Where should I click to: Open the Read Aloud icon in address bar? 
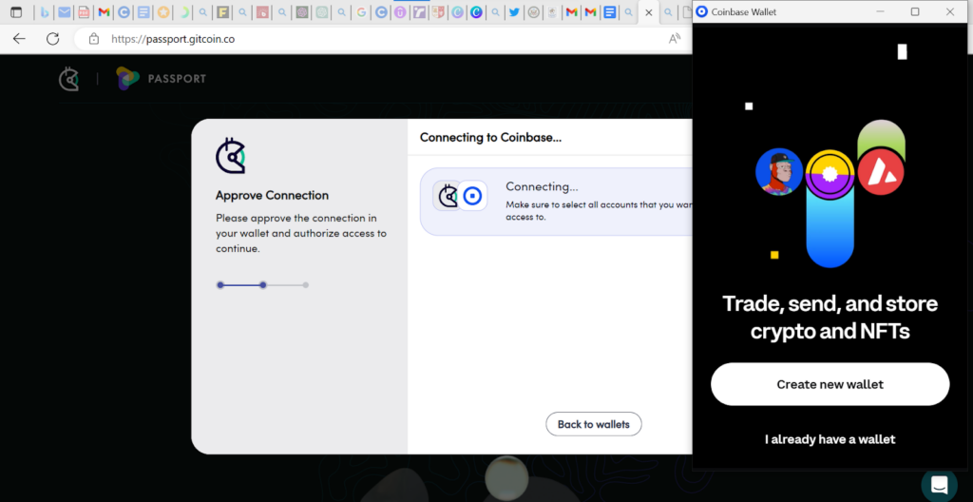675,39
